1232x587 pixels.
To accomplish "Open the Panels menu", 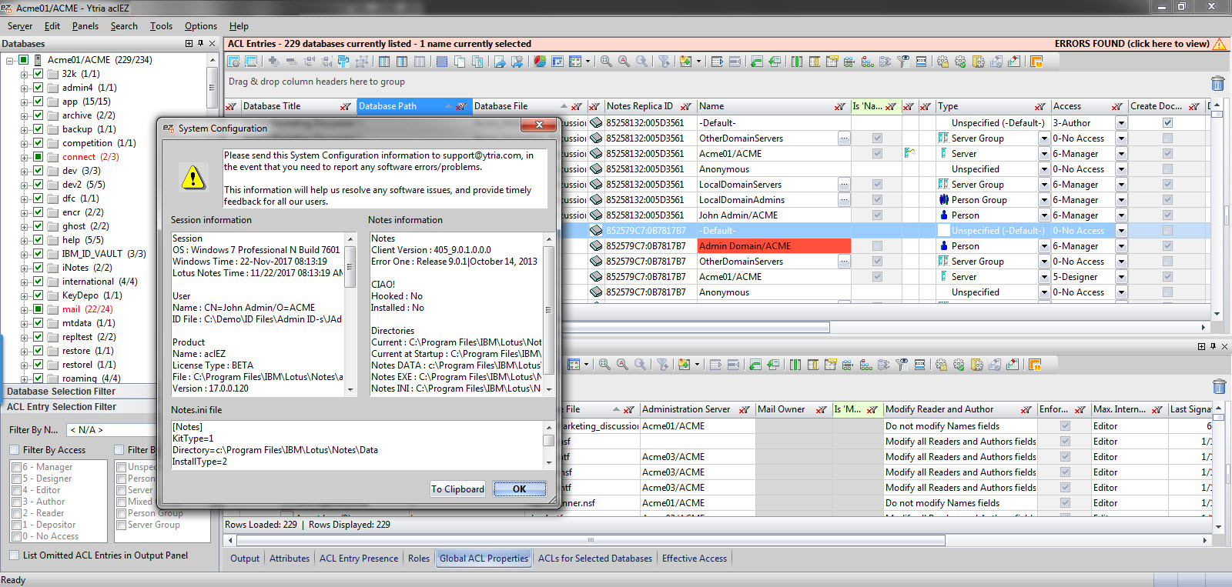I will 85,26.
